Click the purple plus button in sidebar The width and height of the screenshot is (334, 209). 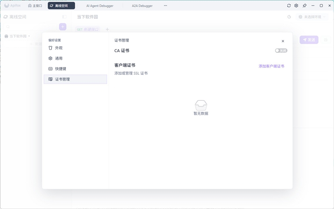[62, 27]
